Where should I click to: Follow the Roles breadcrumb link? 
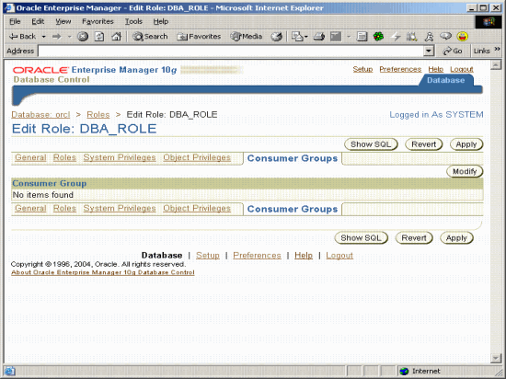[x=98, y=114]
